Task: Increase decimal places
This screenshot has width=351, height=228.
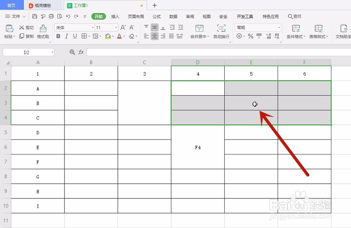Action: click(269, 36)
